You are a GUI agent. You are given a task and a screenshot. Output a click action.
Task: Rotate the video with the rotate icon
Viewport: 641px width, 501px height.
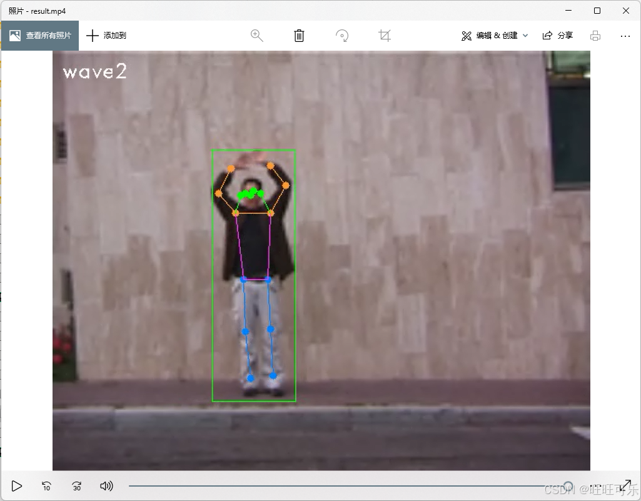click(341, 36)
